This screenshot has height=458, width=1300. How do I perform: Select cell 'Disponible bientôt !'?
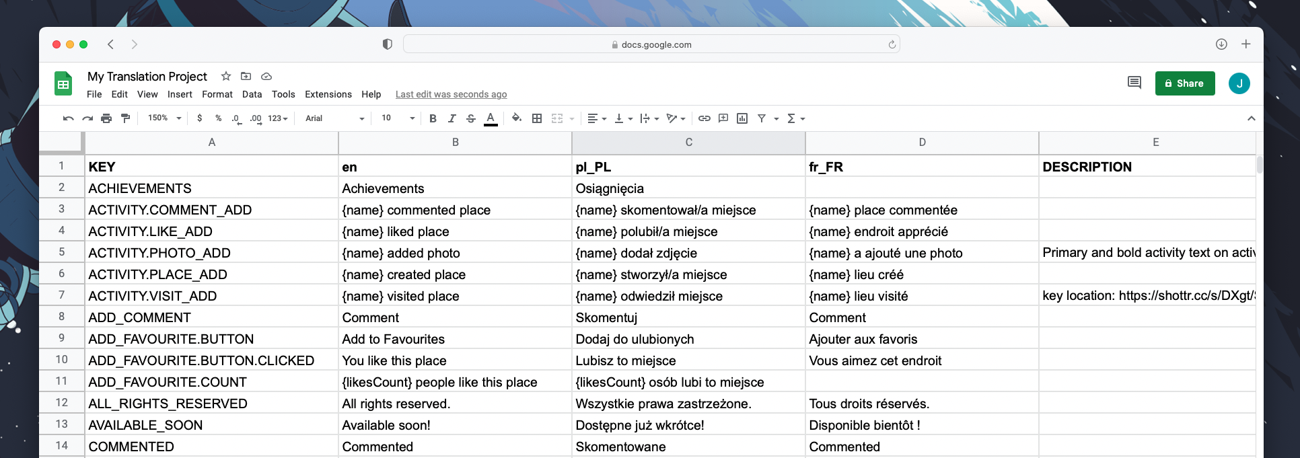click(922, 425)
